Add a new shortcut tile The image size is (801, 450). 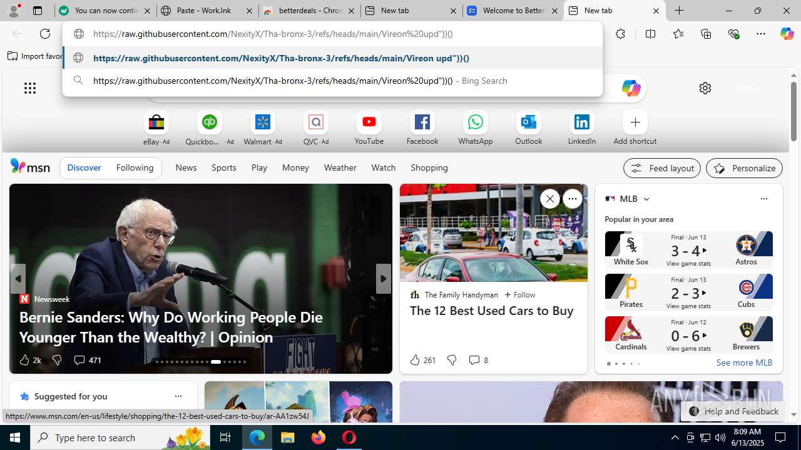(x=635, y=128)
